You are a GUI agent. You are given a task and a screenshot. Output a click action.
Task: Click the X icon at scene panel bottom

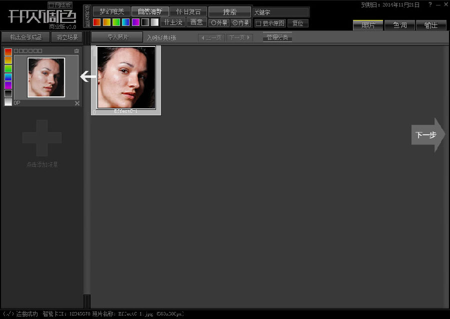tap(77, 103)
